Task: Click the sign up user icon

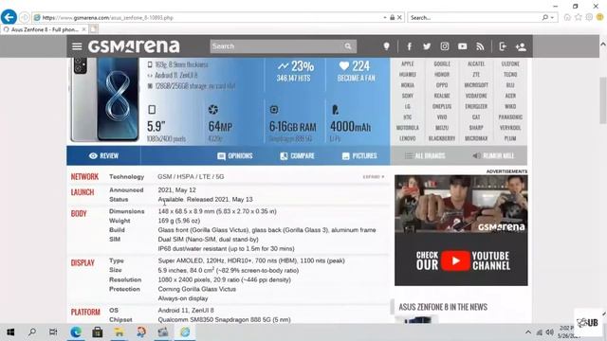Action: tap(521, 46)
